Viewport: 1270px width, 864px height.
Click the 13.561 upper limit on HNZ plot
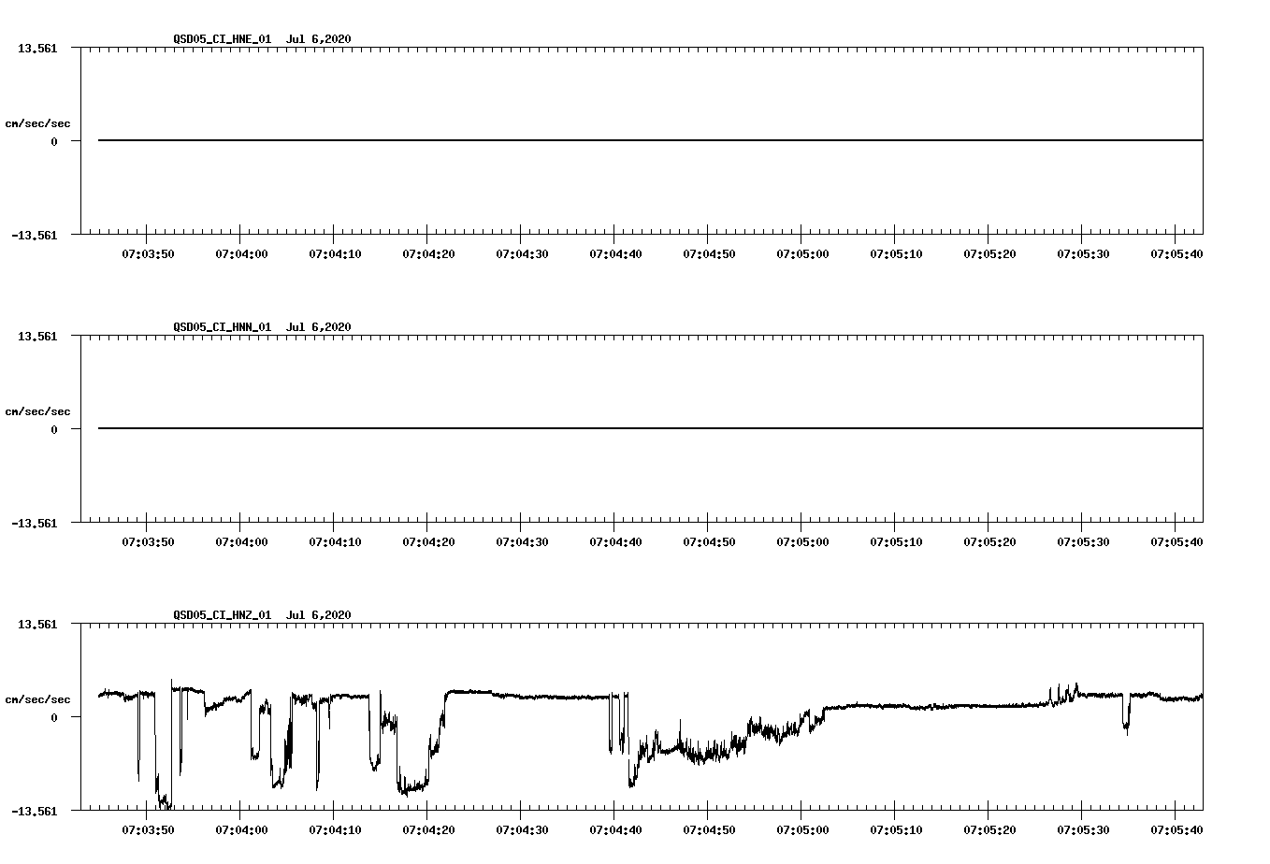[x=37, y=624]
